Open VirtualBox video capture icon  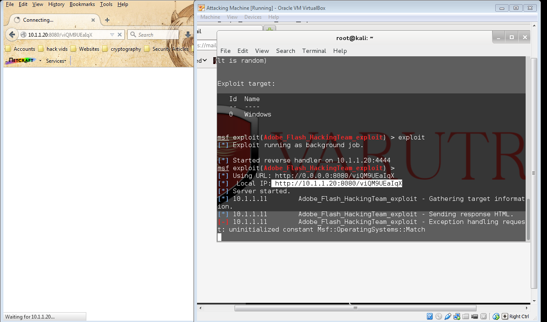(474, 316)
